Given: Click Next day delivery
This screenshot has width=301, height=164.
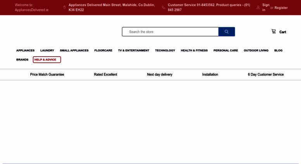Looking at the screenshot, I should pos(160,74).
